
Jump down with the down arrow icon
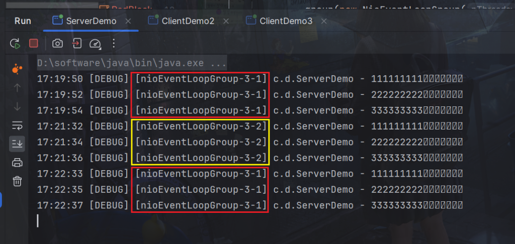(17, 106)
